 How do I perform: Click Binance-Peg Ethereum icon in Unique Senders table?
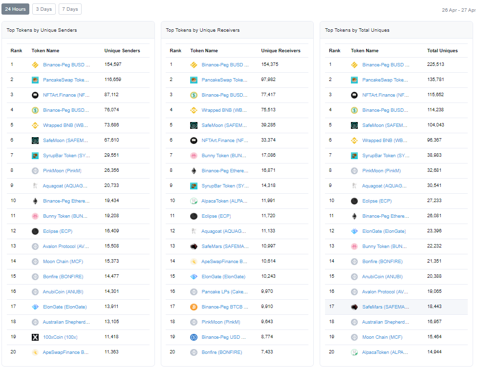coord(35,201)
